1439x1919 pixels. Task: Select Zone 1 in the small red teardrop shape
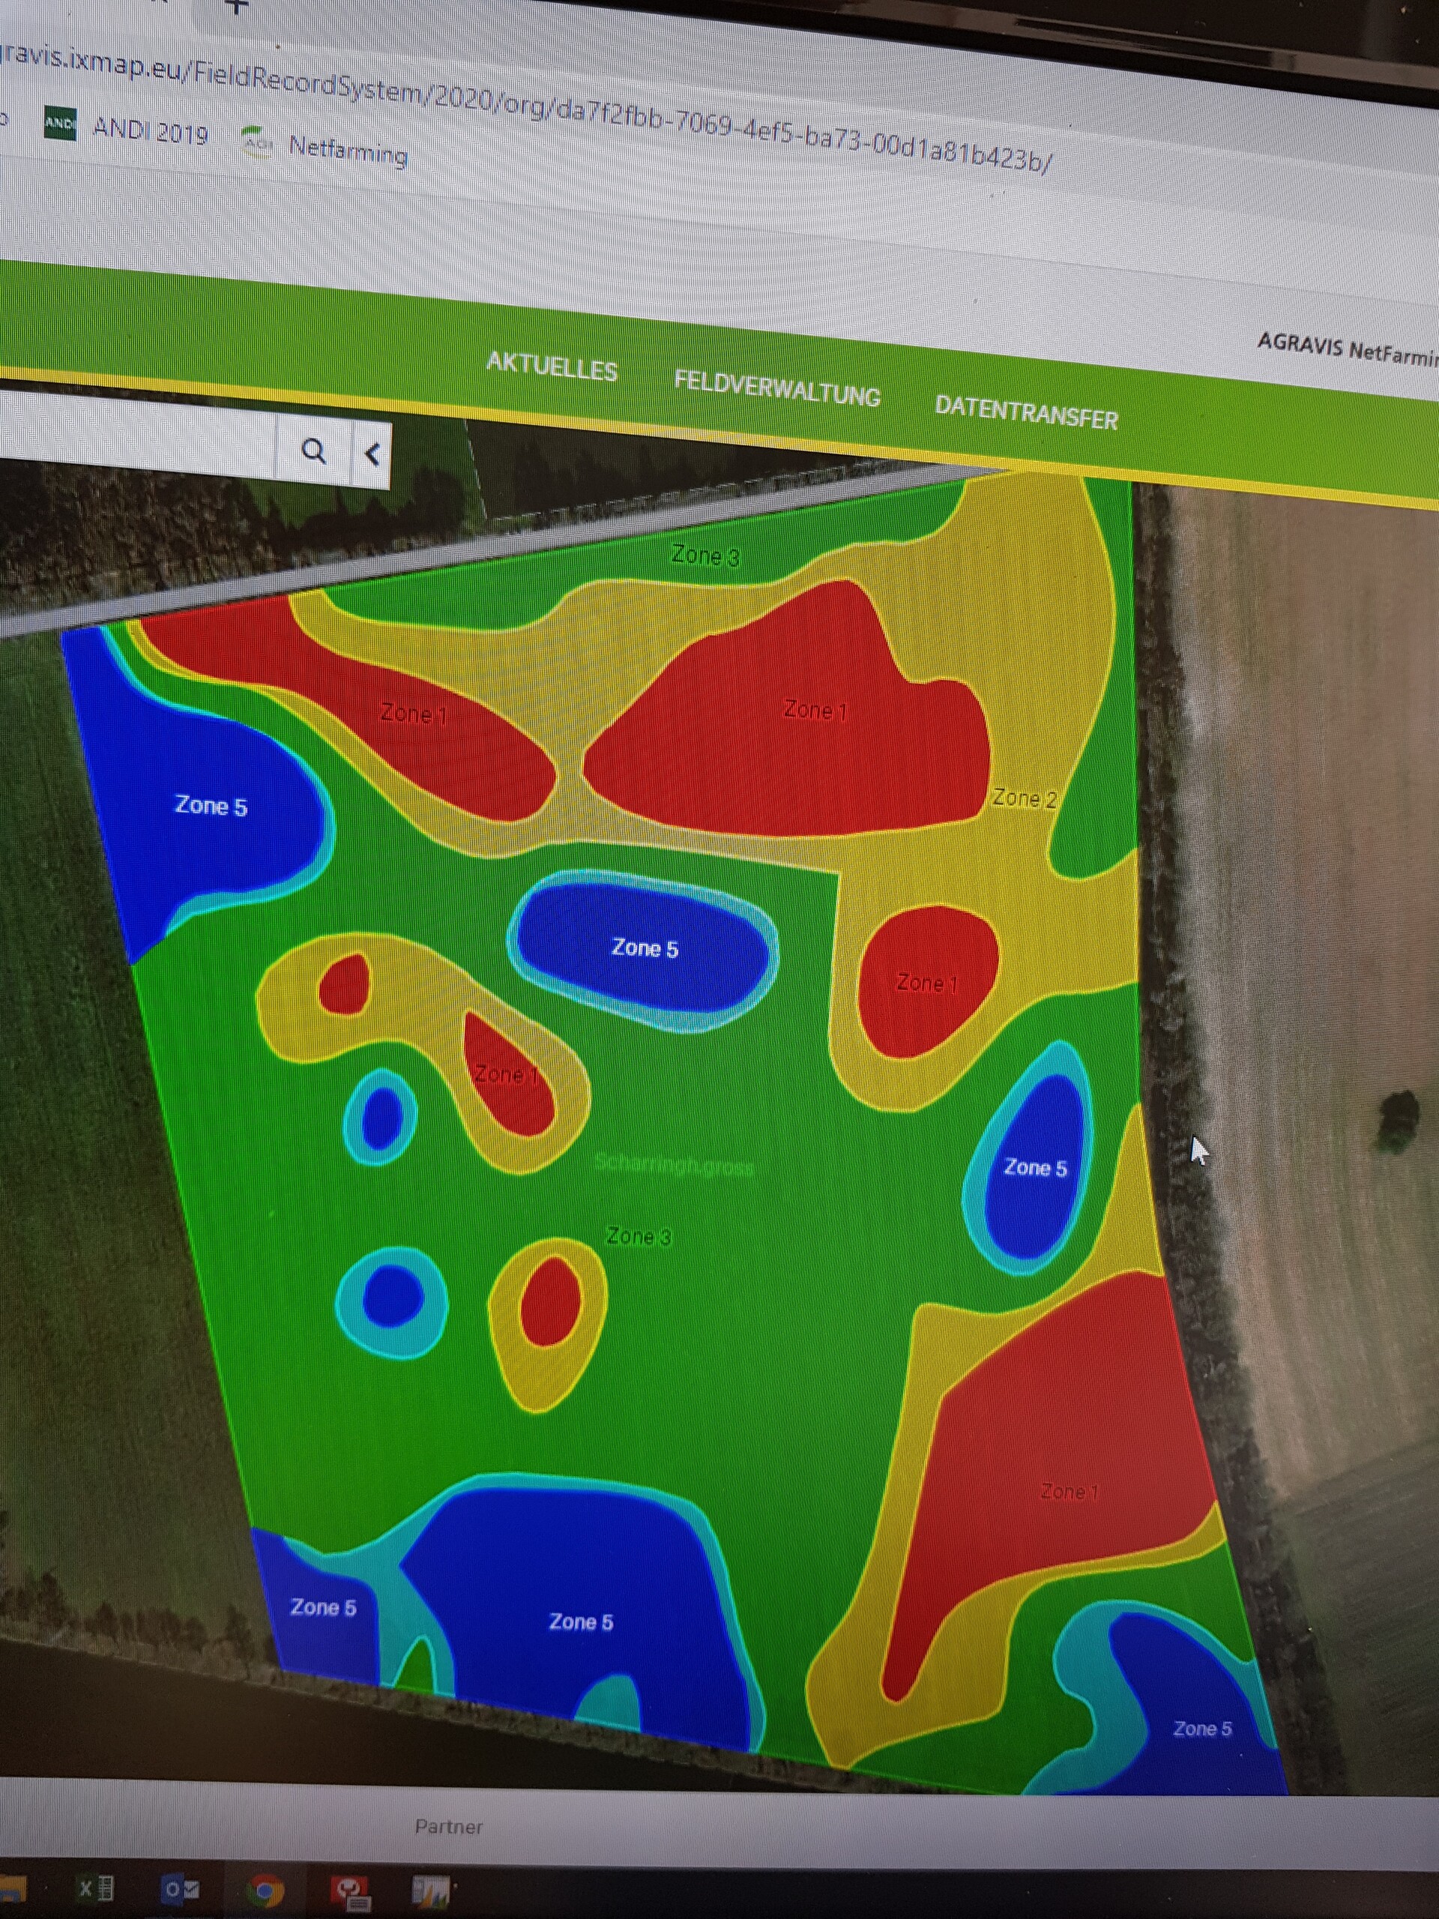click(x=507, y=1075)
